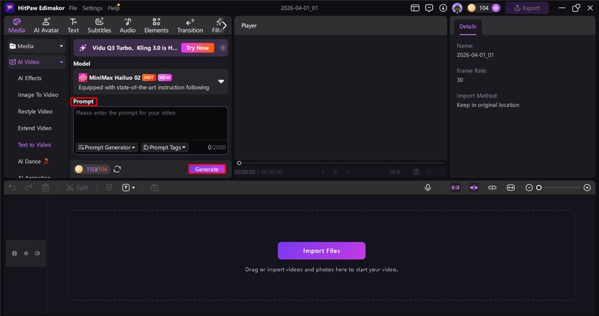
Task: Toggle track mute speaker icon
Action: click(x=37, y=253)
